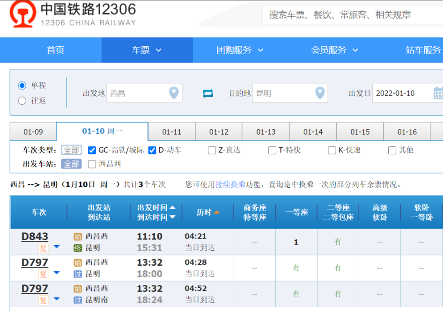Click the 复 icon under train D843
443x312 pixels.
coord(43,248)
